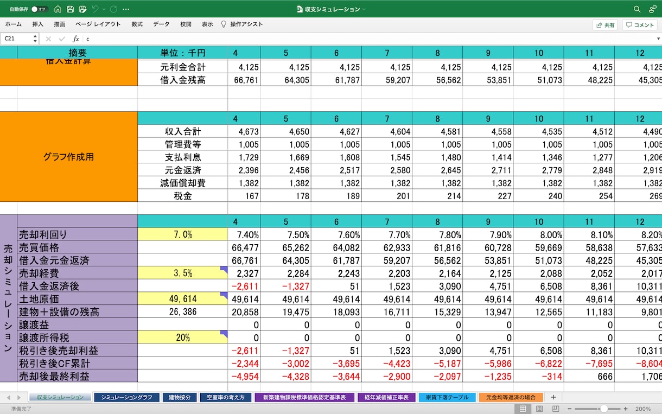Viewport: 662px width, 414px height.
Task: Click the cancel X in formula bar
Action: 48,39
